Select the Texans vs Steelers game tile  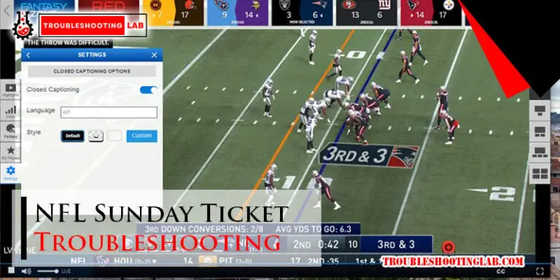pos(431,12)
